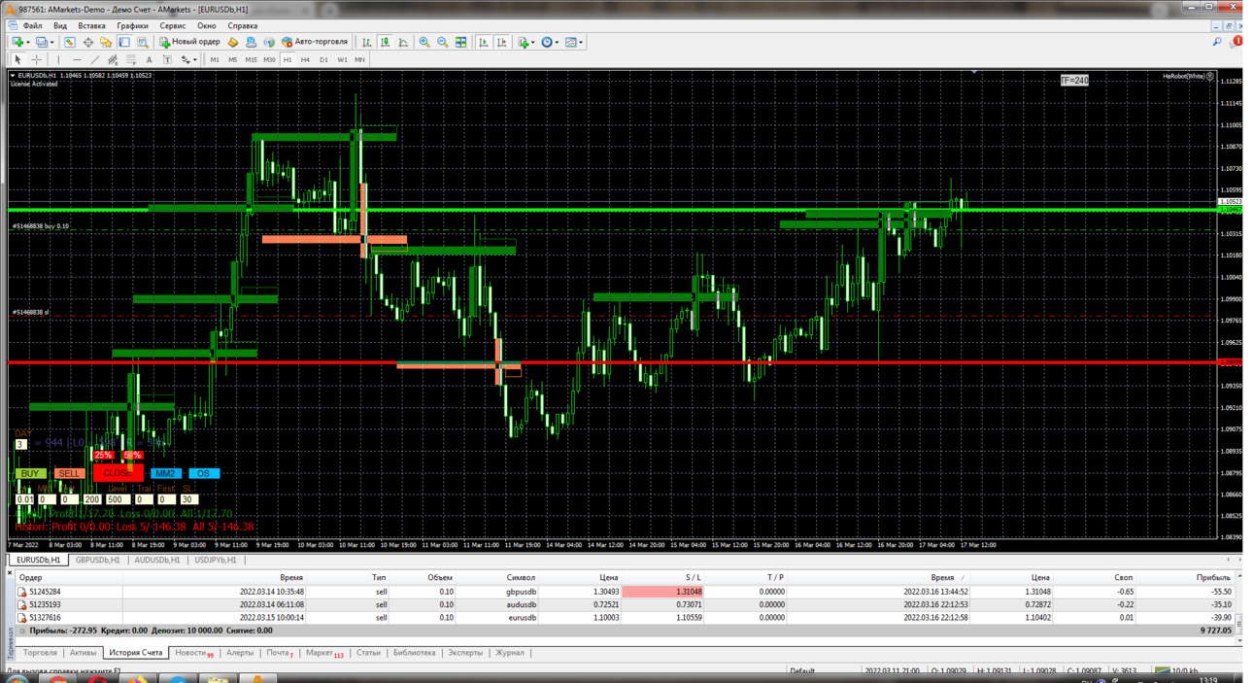Screen dimensions: 1253x683
Task: Click the blue MM2 panel button
Action: tap(165, 474)
